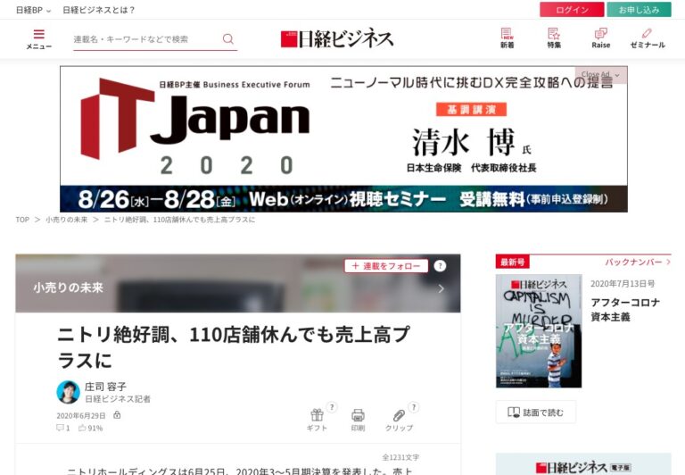Click 日経ビジネス記者 author title
This screenshot has width=685, height=475.
118,399
